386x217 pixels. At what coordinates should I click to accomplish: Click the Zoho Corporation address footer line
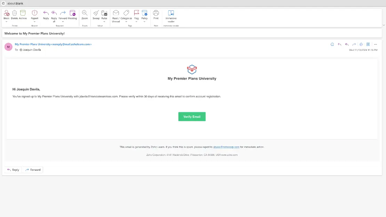coord(192,155)
